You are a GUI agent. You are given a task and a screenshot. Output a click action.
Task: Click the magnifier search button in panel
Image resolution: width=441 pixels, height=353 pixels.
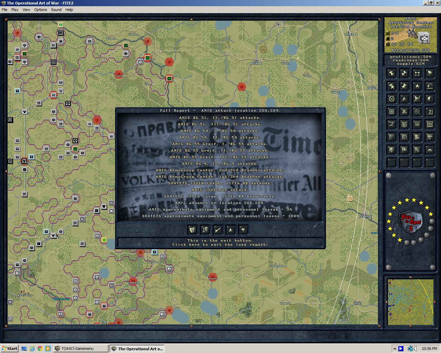[x=404, y=137]
